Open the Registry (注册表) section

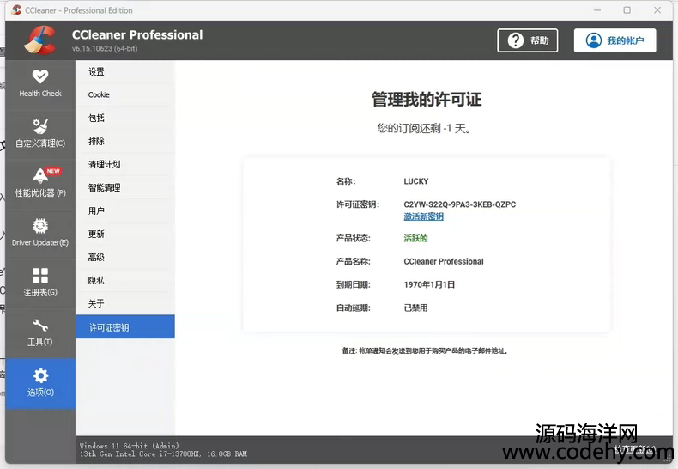click(x=40, y=283)
